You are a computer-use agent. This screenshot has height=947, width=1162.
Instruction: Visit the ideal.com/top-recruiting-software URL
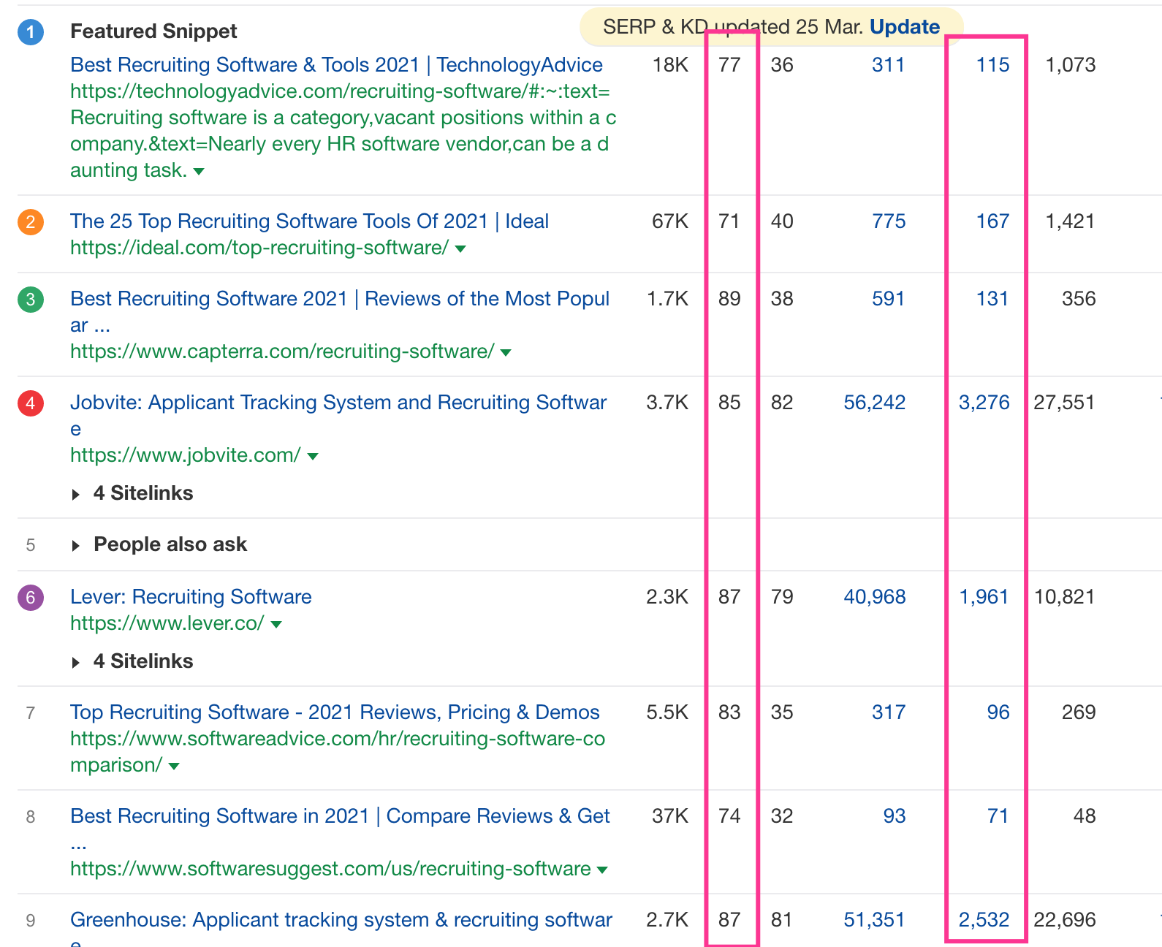click(259, 248)
